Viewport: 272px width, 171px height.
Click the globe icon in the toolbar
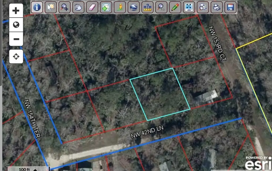coord(134,7)
